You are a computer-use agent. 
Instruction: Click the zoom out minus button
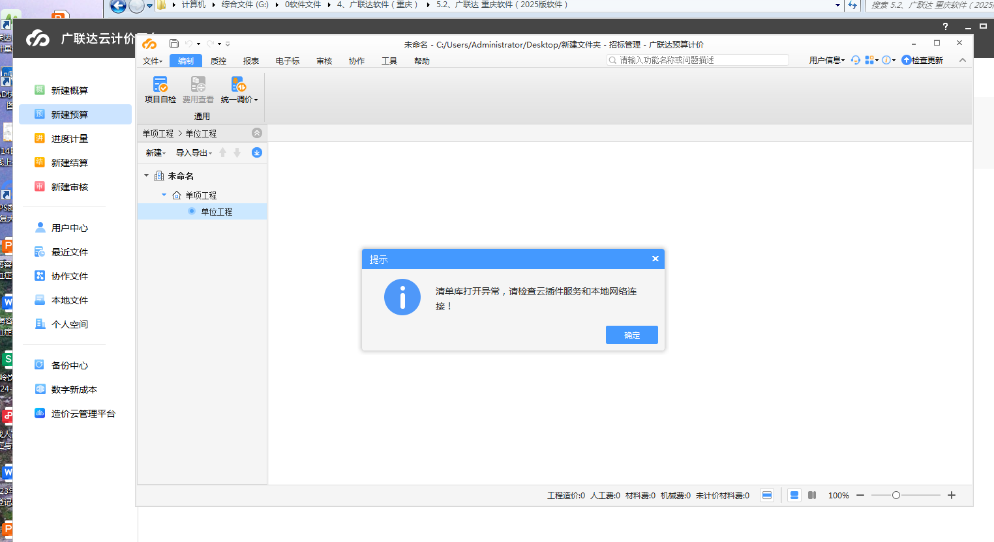tap(860, 495)
